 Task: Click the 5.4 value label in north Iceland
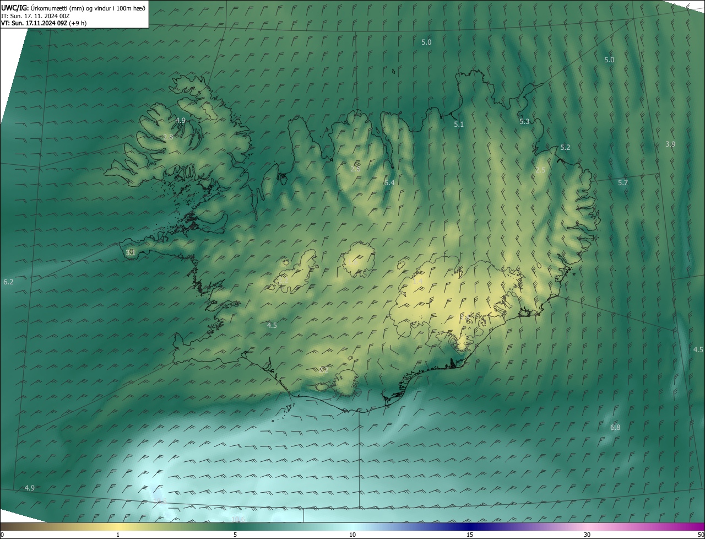point(389,182)
